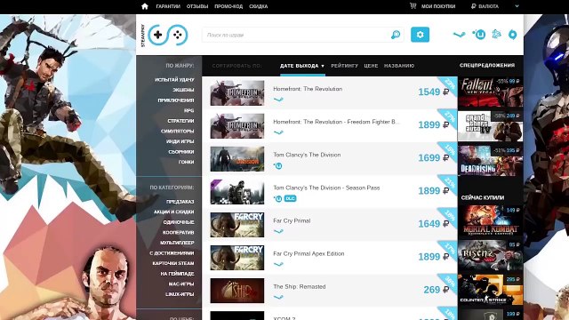The height and width of the screenshot is (320, 569).
Task: Open The Ship: Remasted thumbnail
Action: tap(237, 291)
